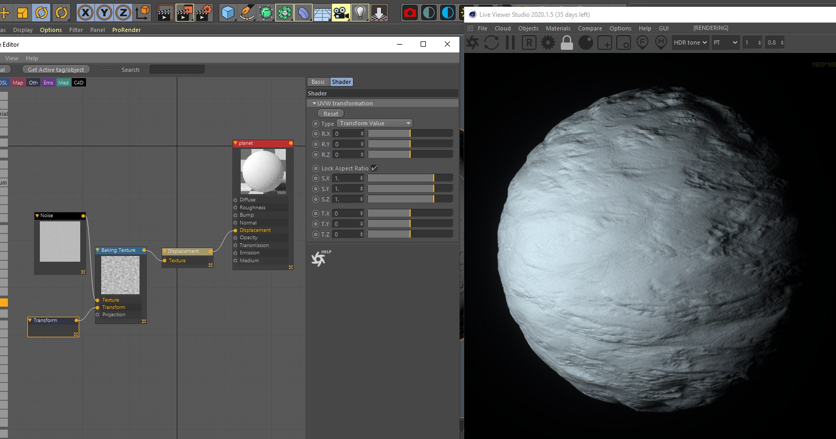Switch the coordinate system icon
The image size is (836, 439).
[142, 12]
